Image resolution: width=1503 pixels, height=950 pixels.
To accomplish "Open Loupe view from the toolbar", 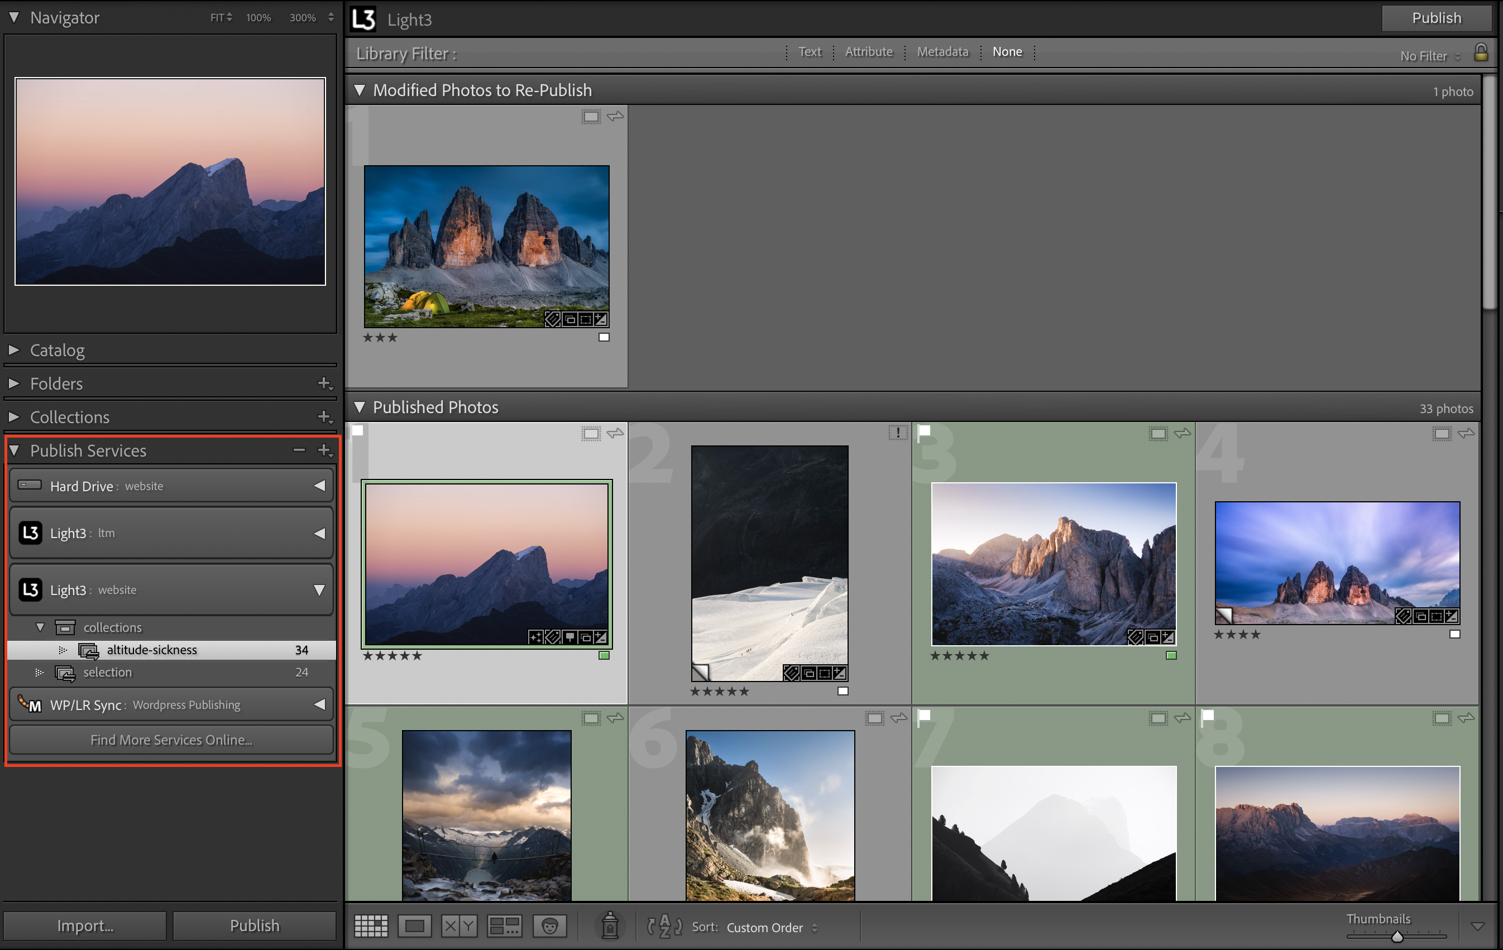I will [415, 925].
